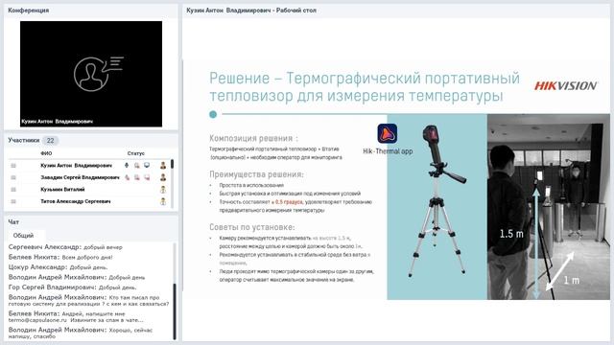Click the Hik-Thermal app icon on slide
This screenshot has width=614, height=345.
pos(388,133)
